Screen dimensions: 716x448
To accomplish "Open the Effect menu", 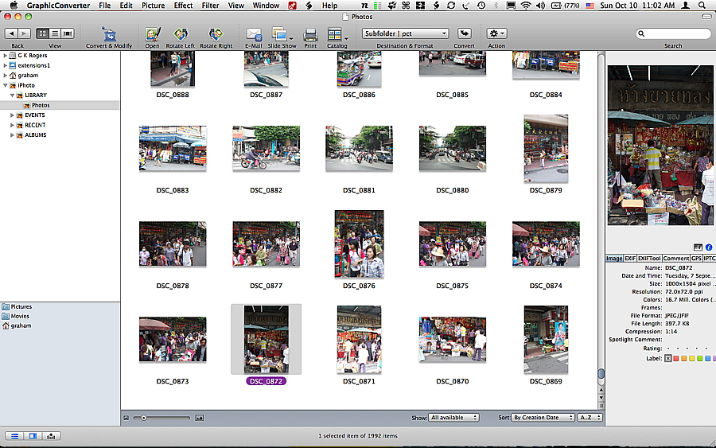I will (183, 6).
